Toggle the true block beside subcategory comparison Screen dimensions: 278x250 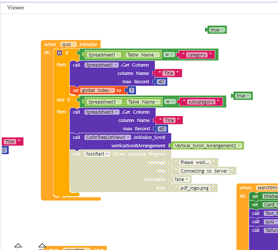[242, 96]
